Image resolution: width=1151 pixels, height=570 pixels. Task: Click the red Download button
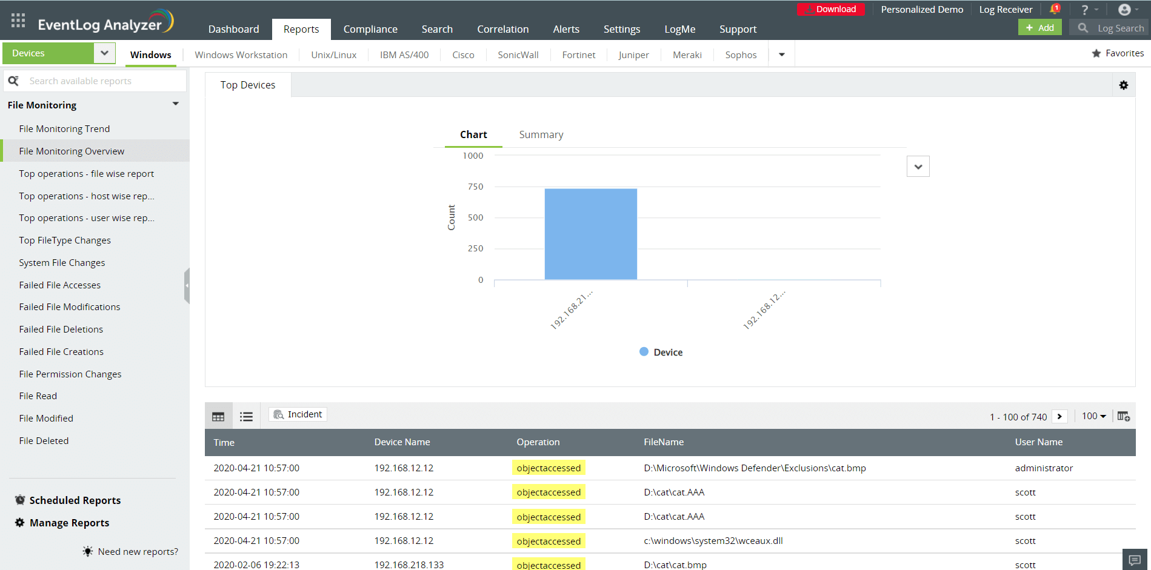point(830,9)
